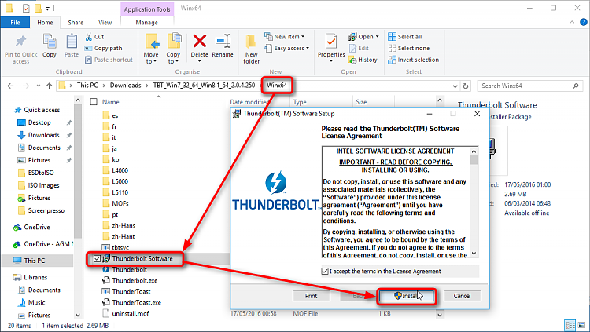Select the ThunderToast.exe file
The image size is (590, 332).
pyautogui.click(x=136, y=303)
